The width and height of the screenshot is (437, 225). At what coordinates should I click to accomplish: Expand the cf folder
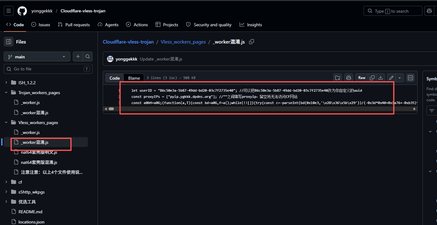click(x=6, y=182)
